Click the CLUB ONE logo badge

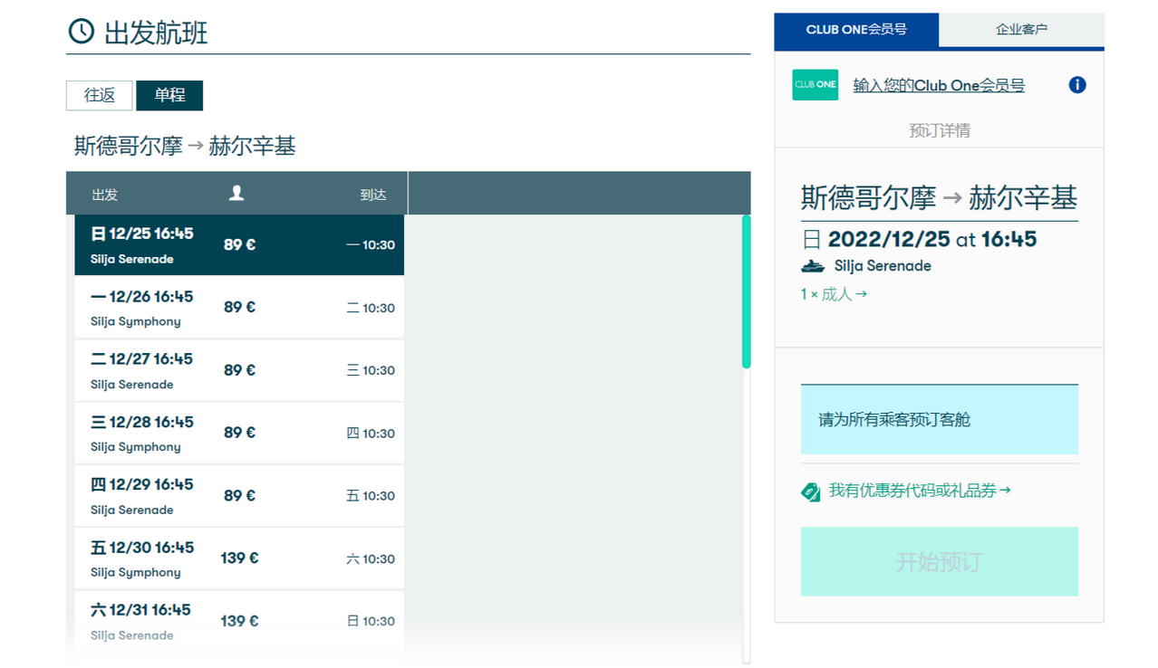[x=815, y=85]
